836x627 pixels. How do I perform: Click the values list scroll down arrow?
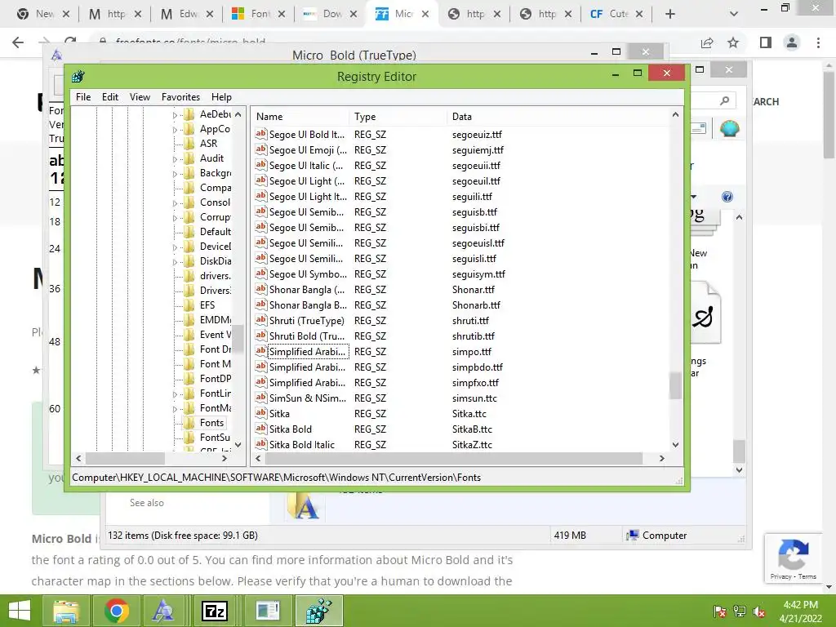[675, 445]
